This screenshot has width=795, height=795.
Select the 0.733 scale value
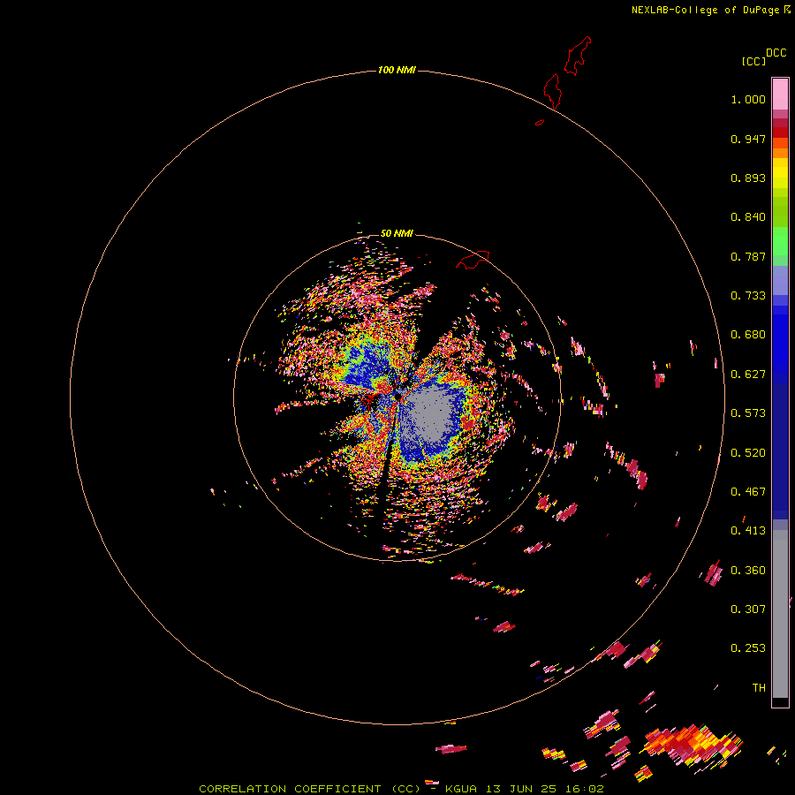748,296
